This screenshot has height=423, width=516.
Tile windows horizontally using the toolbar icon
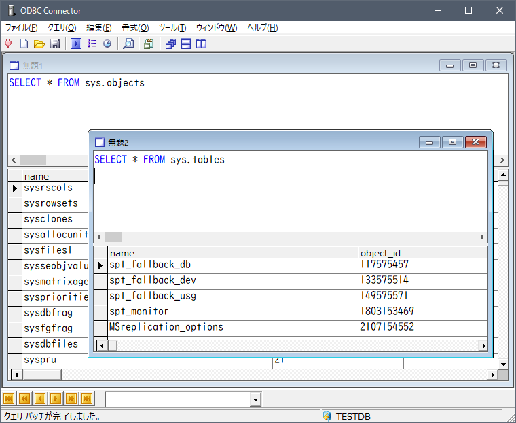186,44
